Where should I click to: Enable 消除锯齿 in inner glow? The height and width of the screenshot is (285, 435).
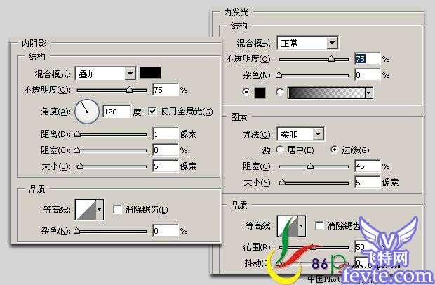pos(319,225)
